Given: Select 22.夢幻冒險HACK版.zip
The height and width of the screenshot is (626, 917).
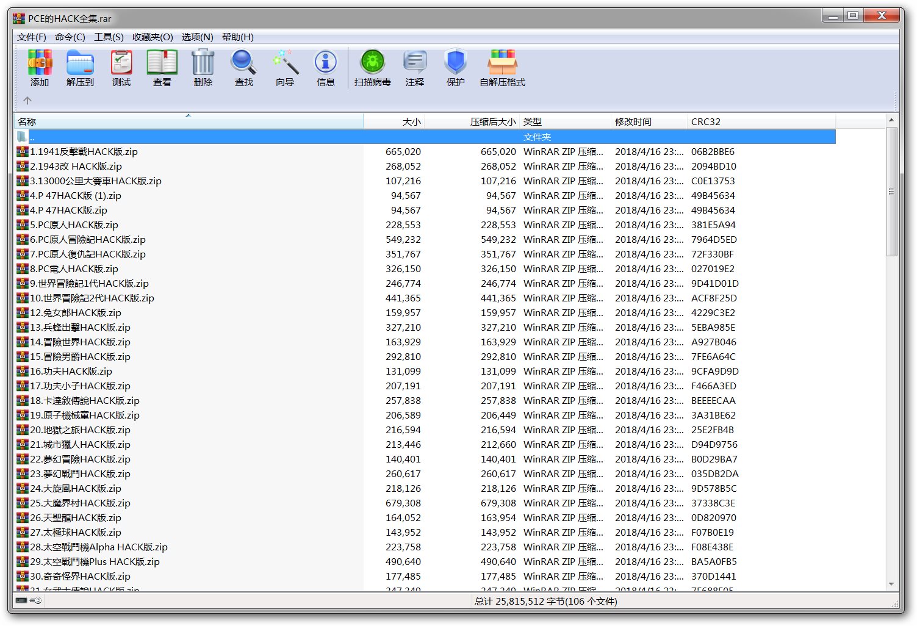Looking at the screenshot, I should click(x=80, y=459).
